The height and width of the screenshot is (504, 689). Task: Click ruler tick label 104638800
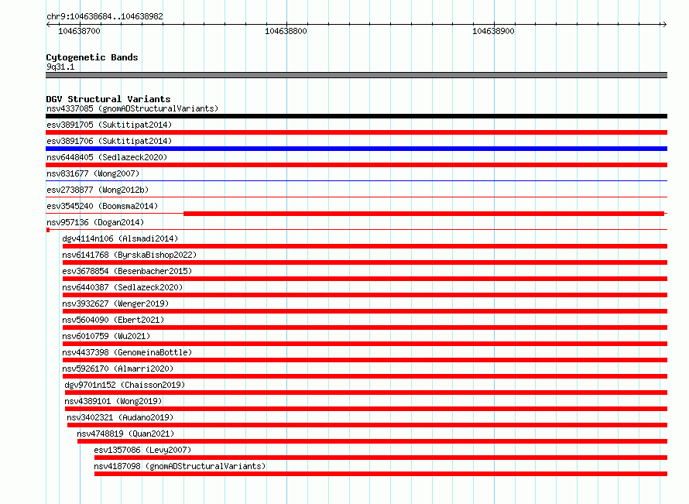[x=286, y=31]
